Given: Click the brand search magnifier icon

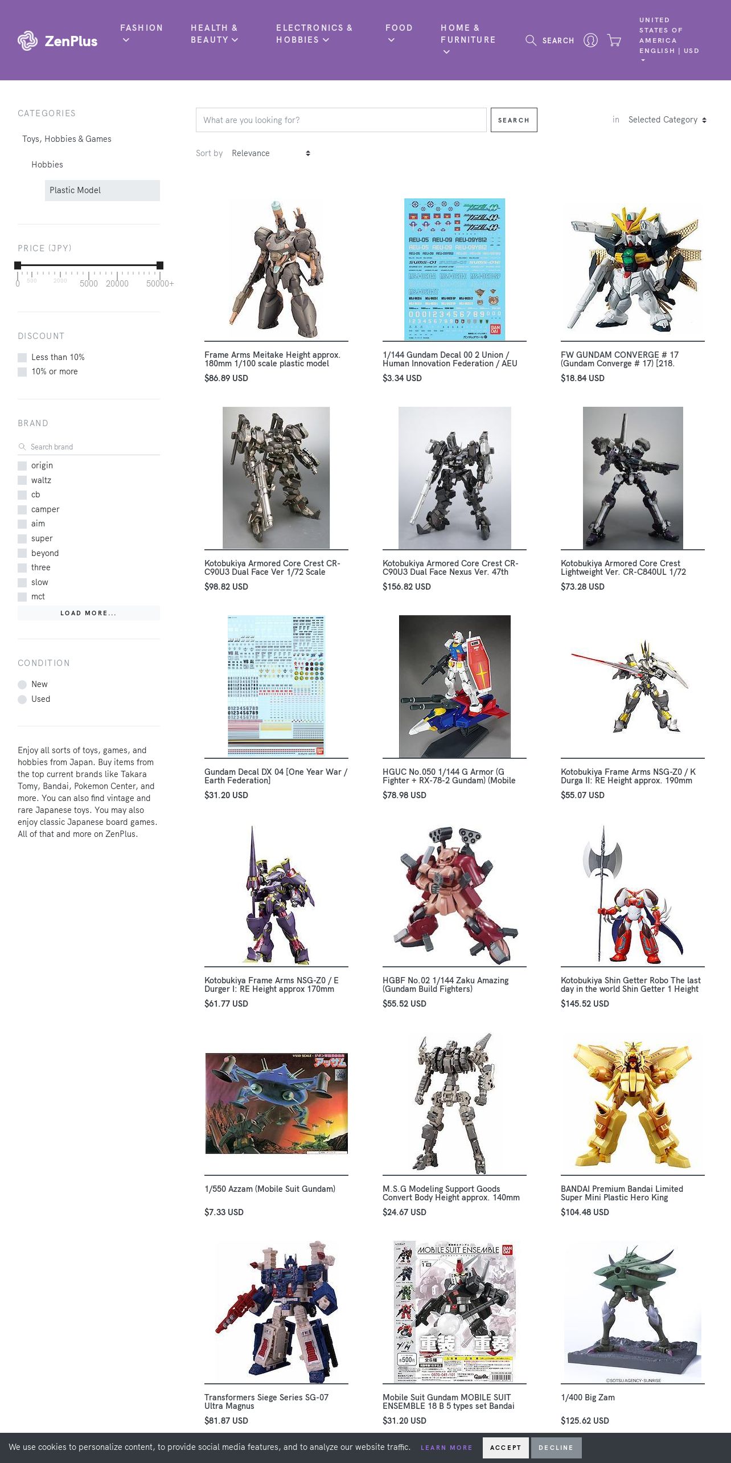Looking at the screenshot, I should (x=22, y=447).
